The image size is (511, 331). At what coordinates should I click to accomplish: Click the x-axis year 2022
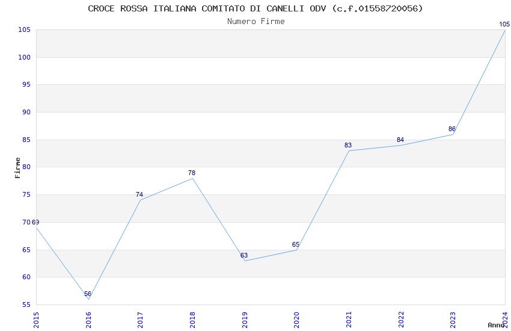(401, 320)
